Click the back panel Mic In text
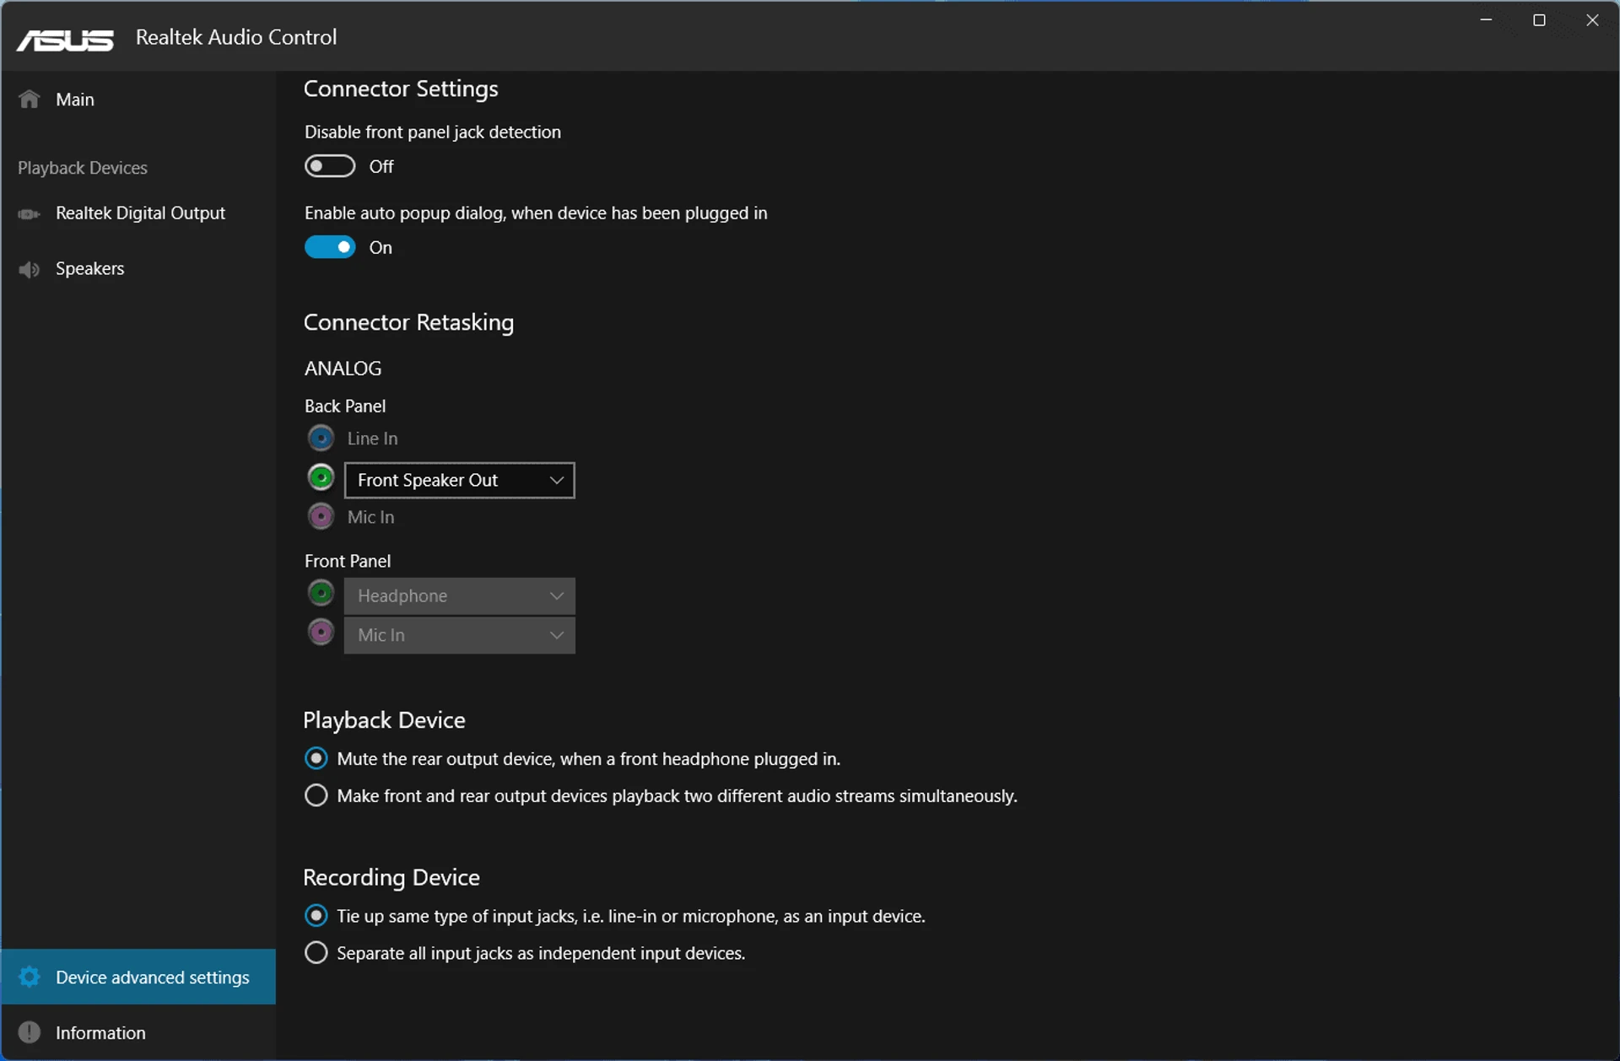Screen dimensions: 1620x1061 370,517
